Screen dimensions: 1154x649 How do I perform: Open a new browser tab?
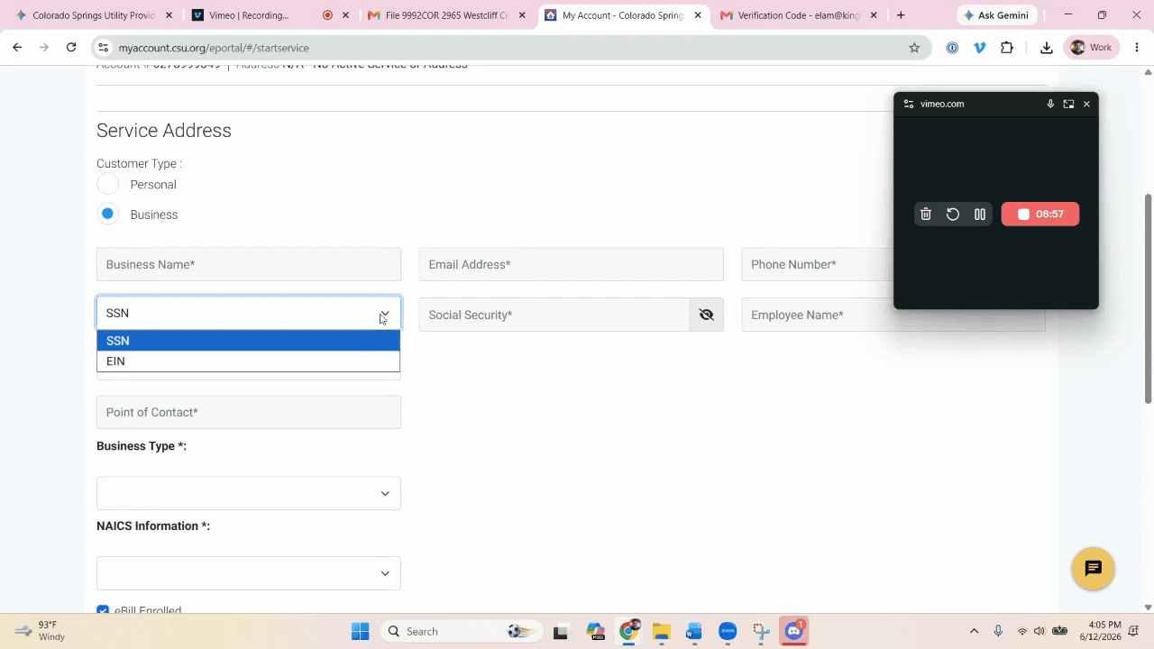pos(901,15)
